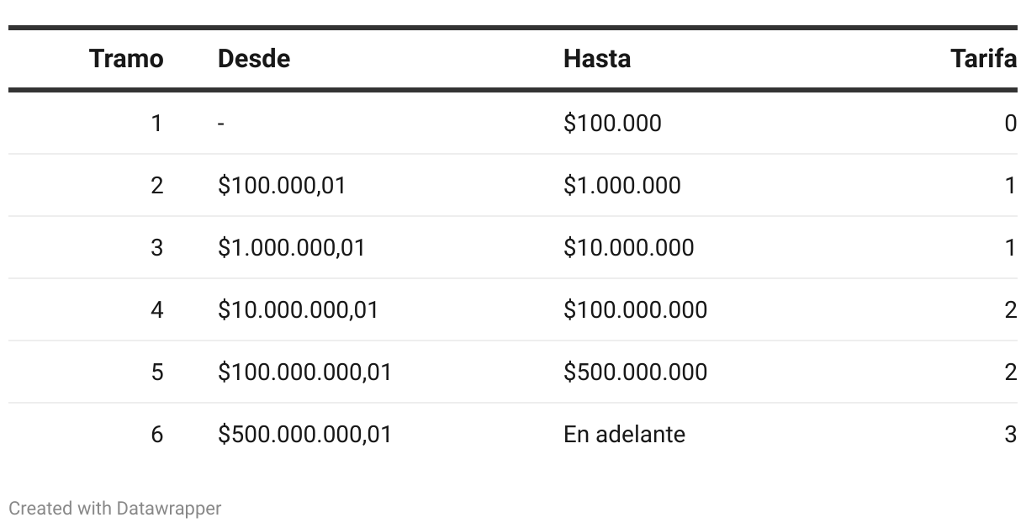This screenshot has width=1026, height=528.
Task: Click the $1.000.000 Hasta value
Action: 622,186
